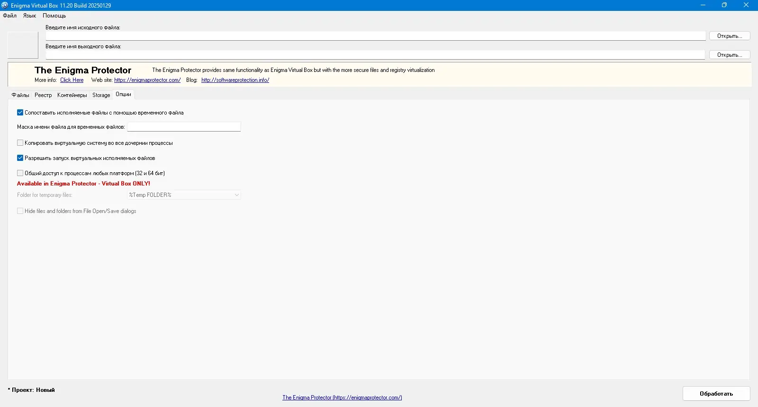Open the %Temp FOLDER% dropdown
Viewport: 758px width, 407px height.
click(184, 195)
